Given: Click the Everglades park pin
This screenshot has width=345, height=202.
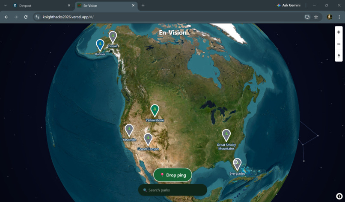Looking at the screenshot, I should click(x=237, y=164).
